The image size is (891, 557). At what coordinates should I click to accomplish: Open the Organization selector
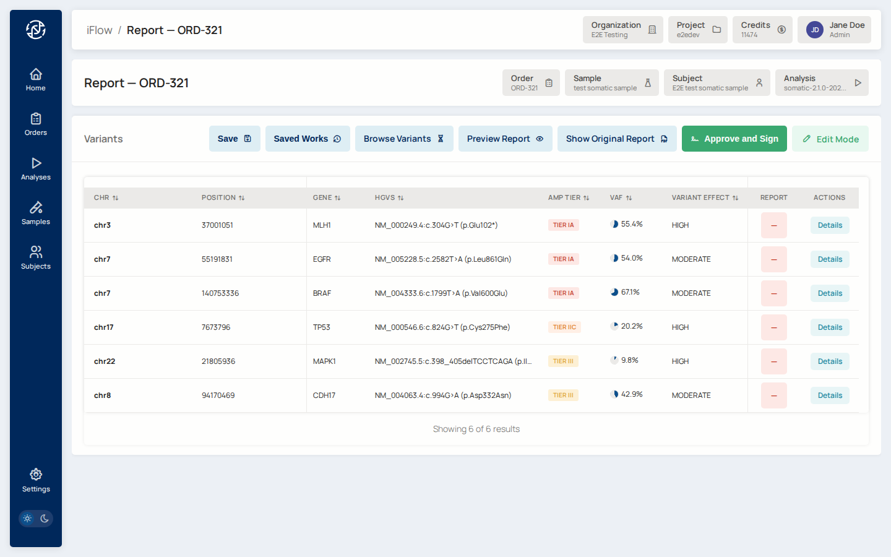tap(622, 30)
